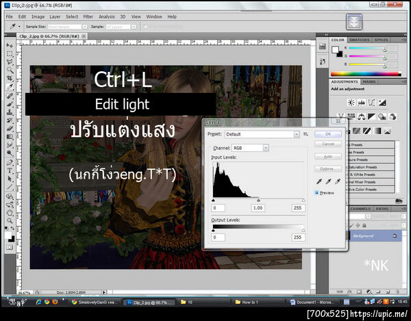Select the Crop tool
This screenshot has height=321, width=411.
click(x=10, y=78)
